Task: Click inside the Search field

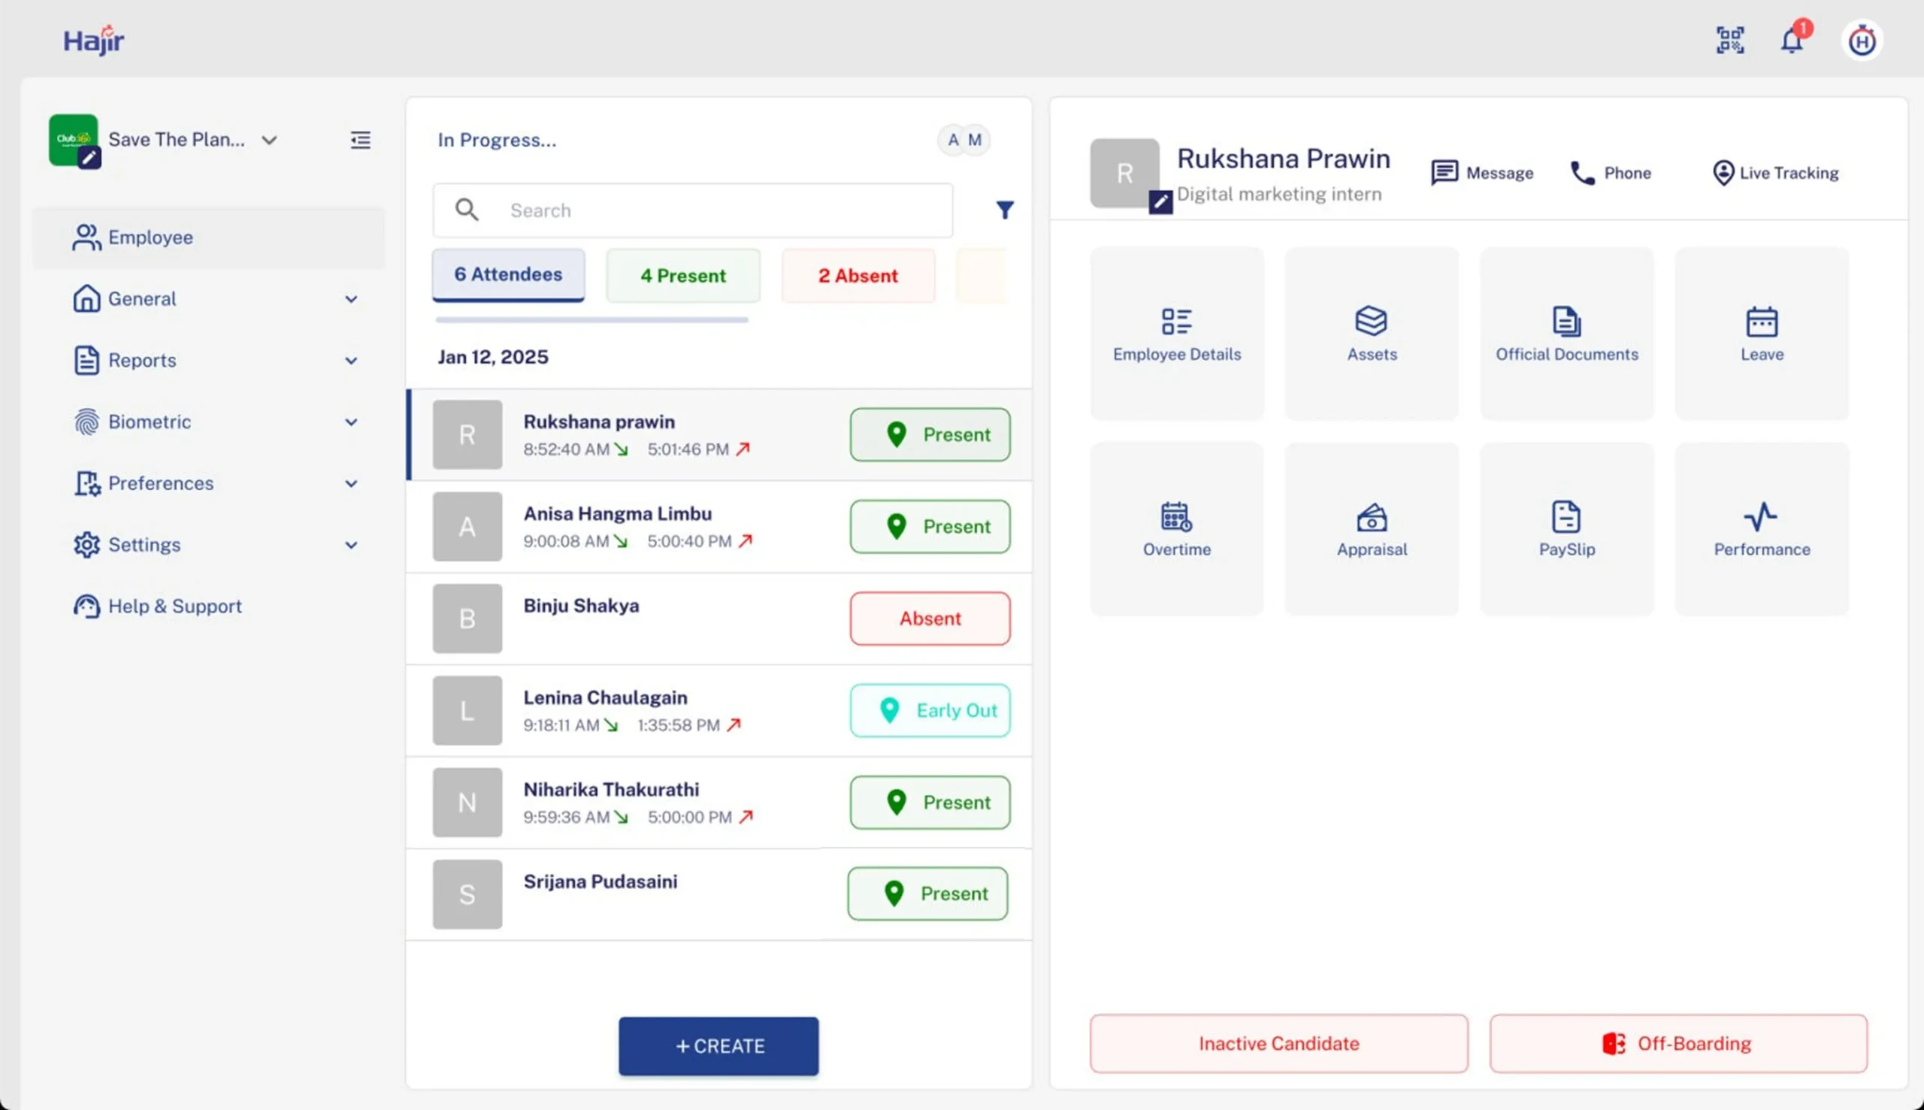Action: coord(690,210)
